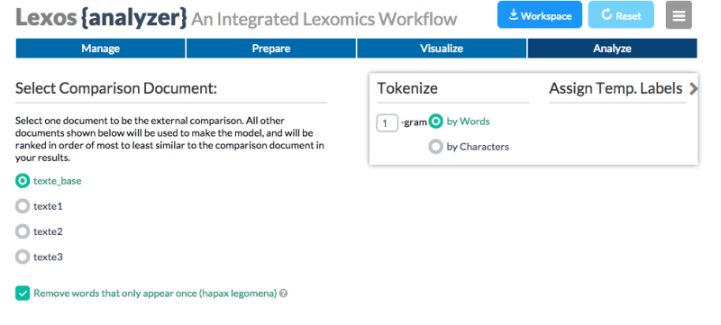Select the texte1 radio button
721x325 pixels.
pyautogui.click(x=22, y=206)
